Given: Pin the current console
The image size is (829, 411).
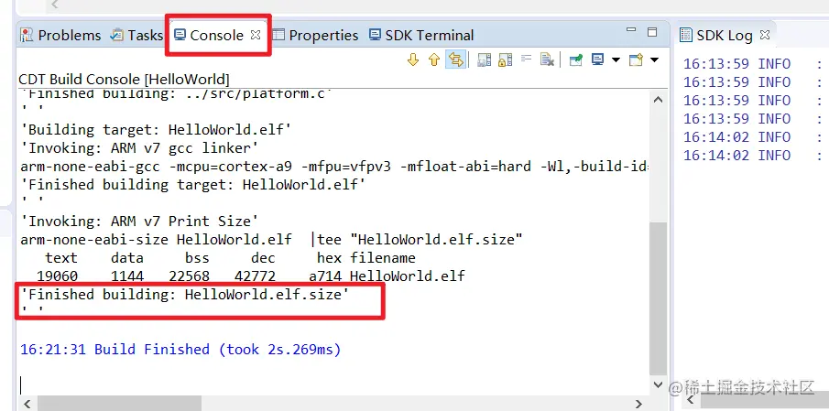Looking at the screenshot, I should pyautogui.click(x=576, y=59).
